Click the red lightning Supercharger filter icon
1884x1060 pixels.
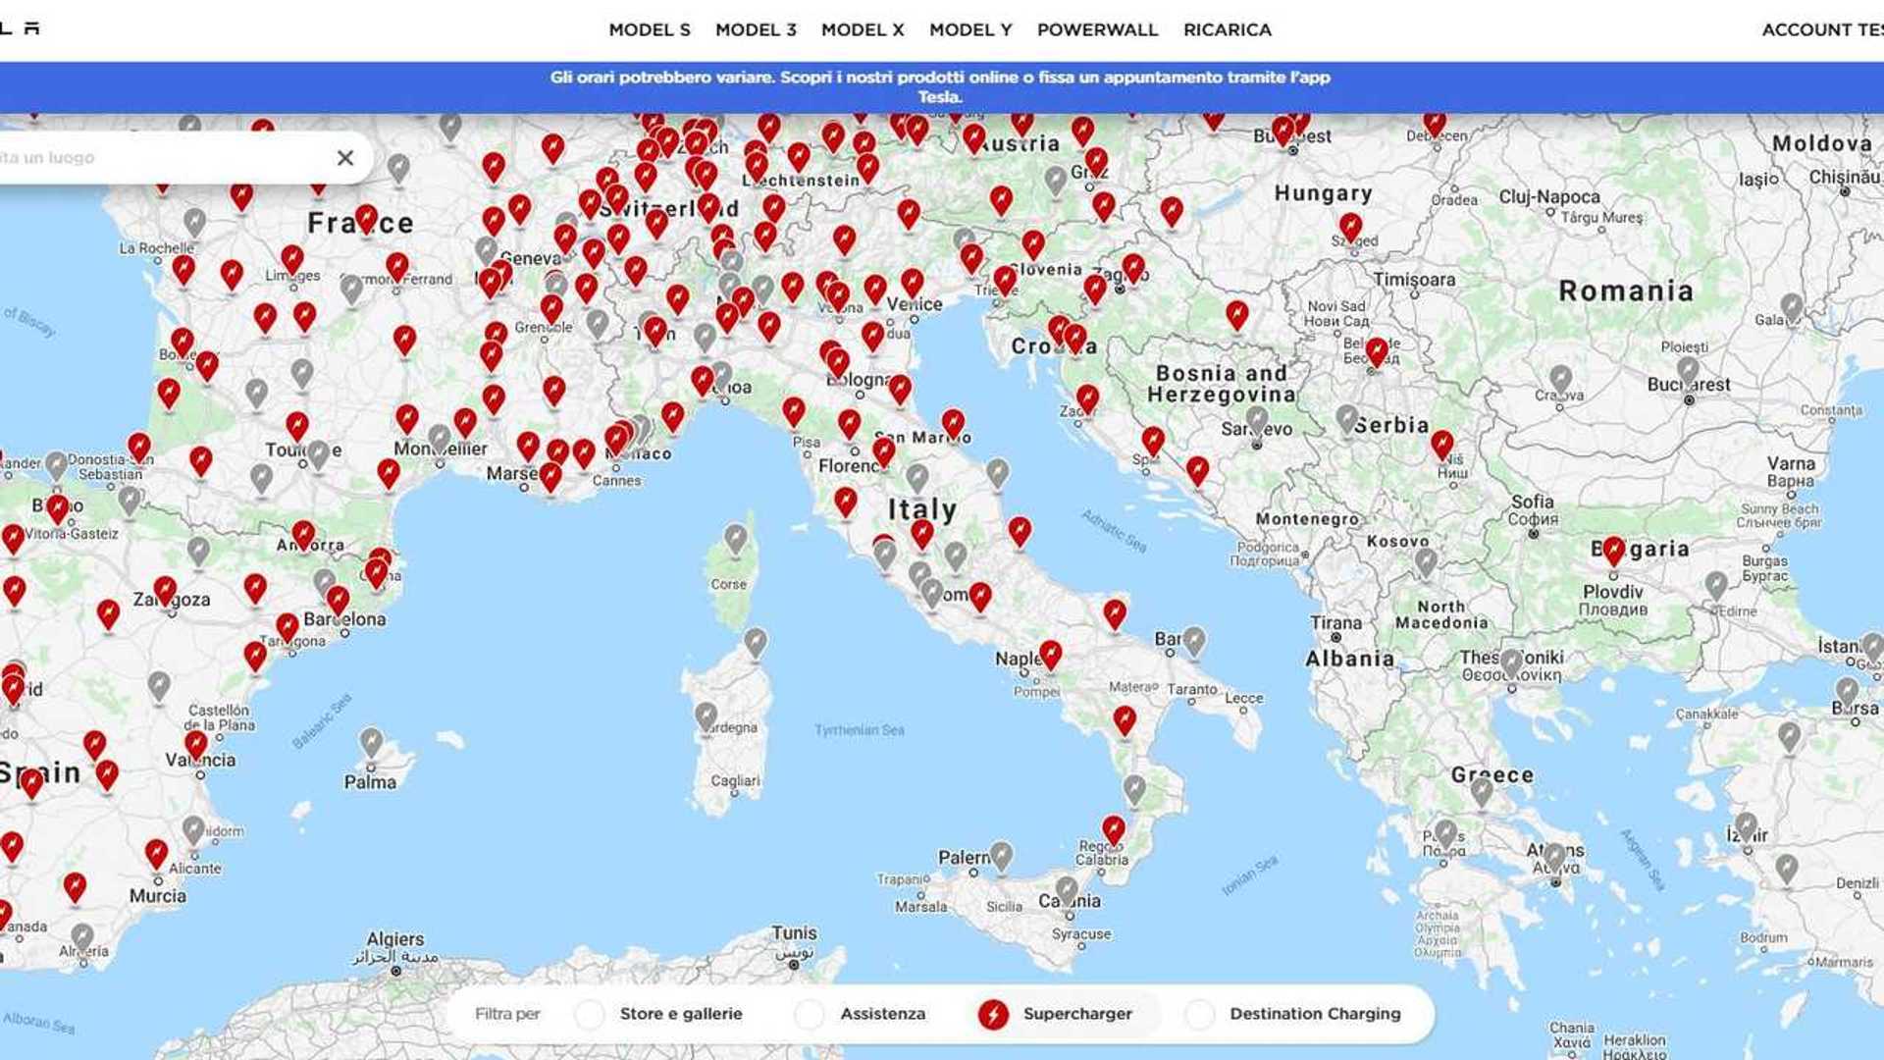[994, 1014]
